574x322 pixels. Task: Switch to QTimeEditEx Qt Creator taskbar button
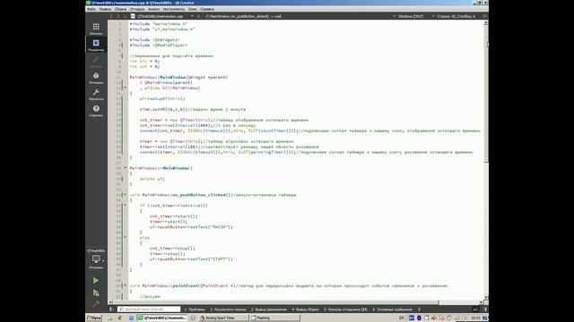pyautogui.click(x=162, y=318)
